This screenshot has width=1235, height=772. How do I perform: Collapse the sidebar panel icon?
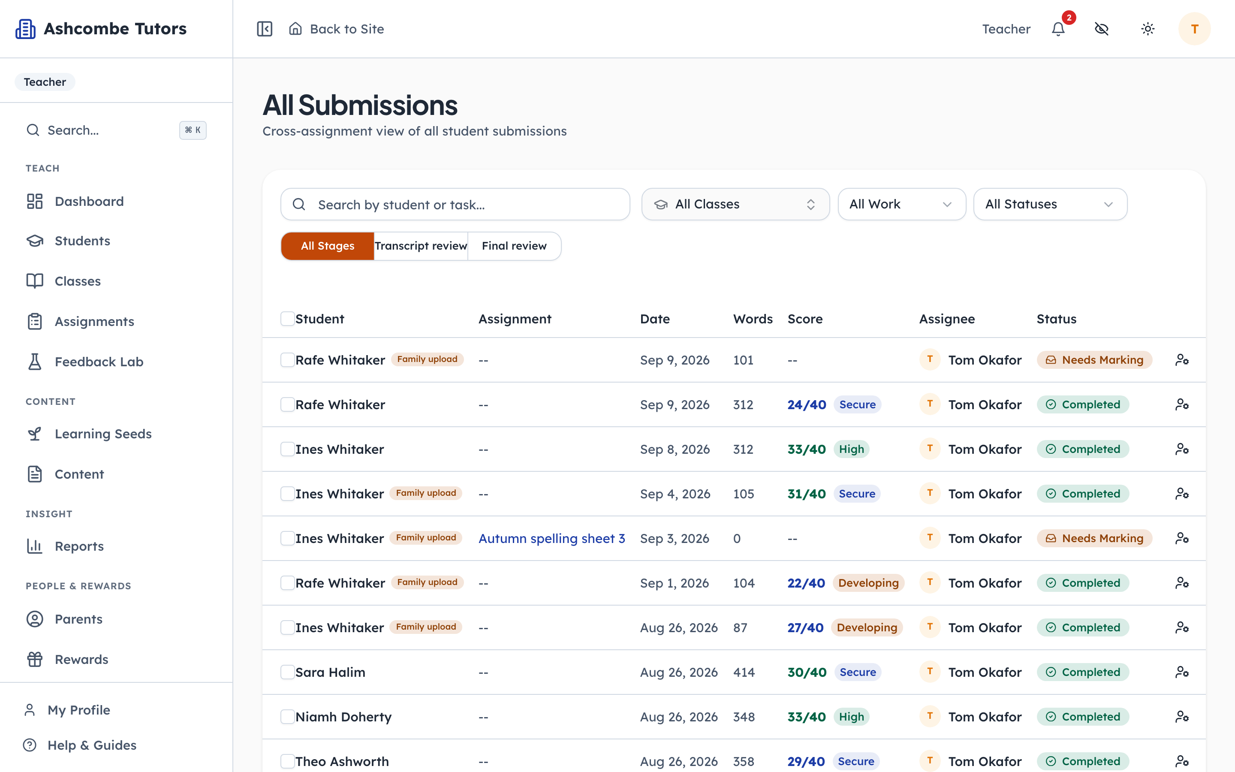(x=264, y=29)
